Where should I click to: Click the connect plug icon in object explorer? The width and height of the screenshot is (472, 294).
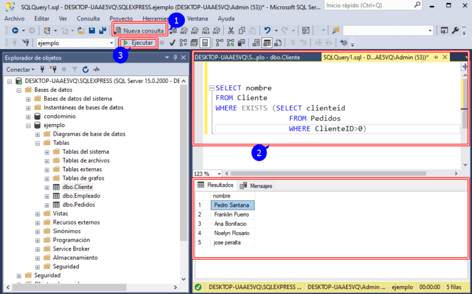[x=42, y=70]
